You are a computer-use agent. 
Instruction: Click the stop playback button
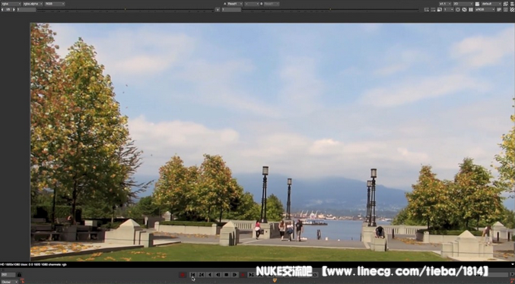pyautogui.click(x=226, y=275)
